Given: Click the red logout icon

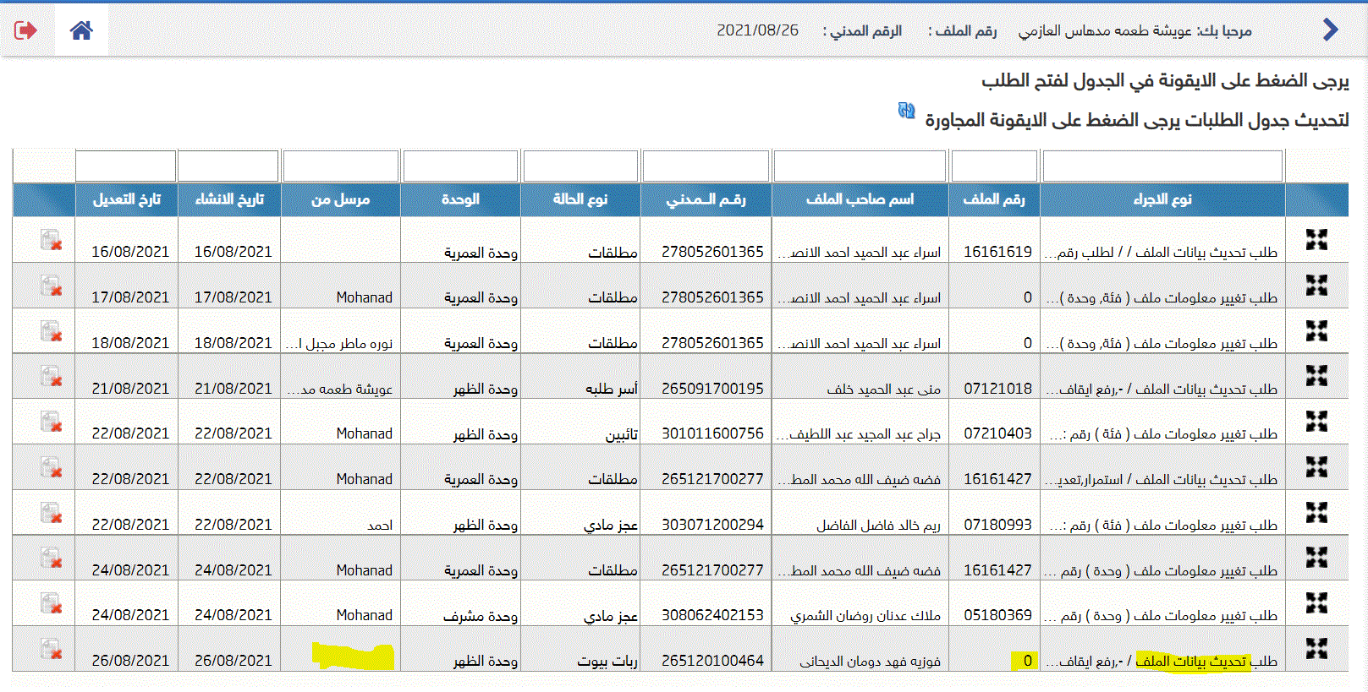Looking at the screenshot, I should pyautogui.click(x=25, y=31).
